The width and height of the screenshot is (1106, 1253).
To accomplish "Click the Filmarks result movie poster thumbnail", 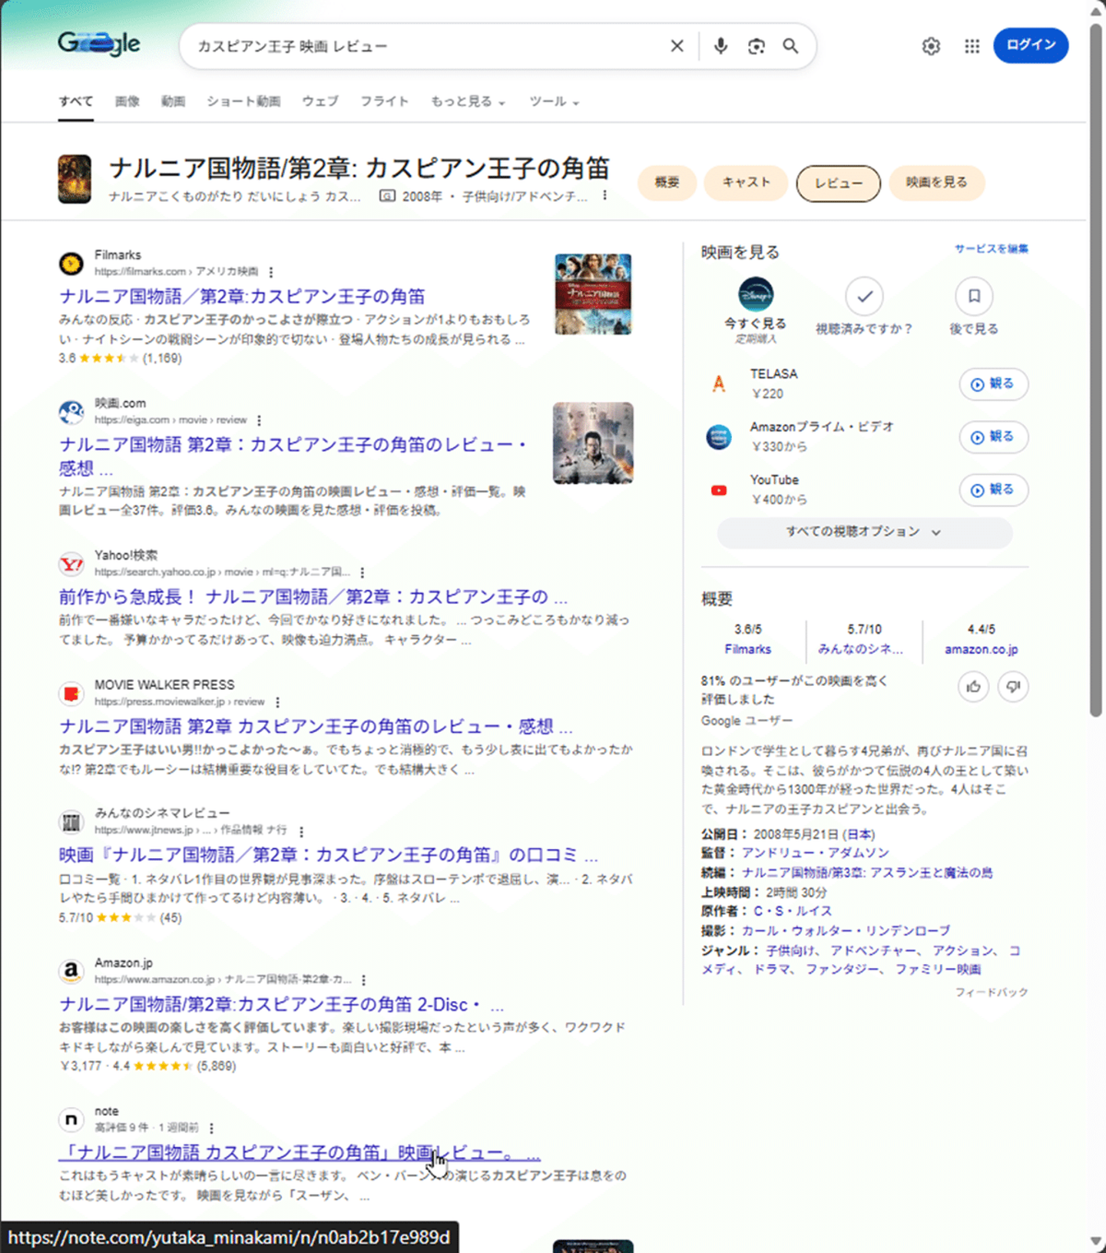I will (593, 294).
